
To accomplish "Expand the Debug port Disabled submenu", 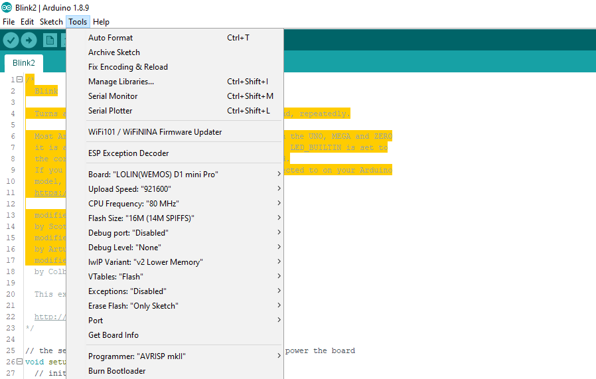I will pos(175,233).
